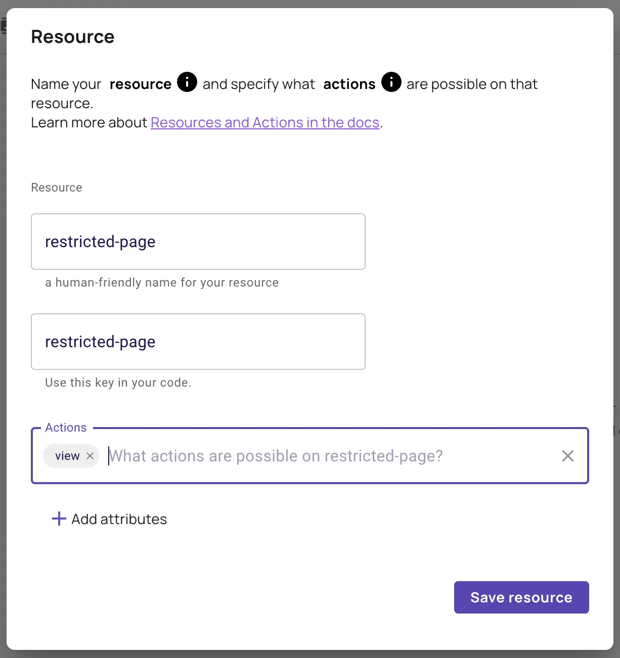Click the bold "resource" term in description

[x=140, y=84]
